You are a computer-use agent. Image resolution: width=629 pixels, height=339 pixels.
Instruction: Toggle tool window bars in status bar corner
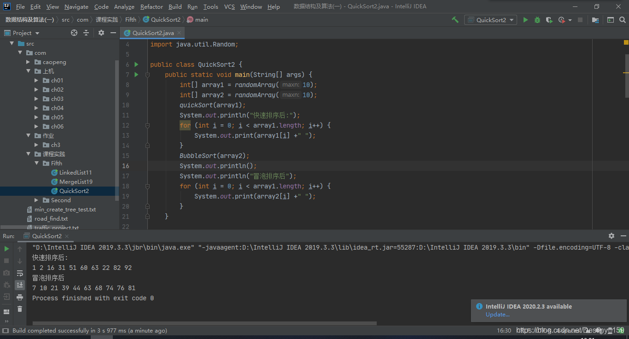click(x=6, y=331)
